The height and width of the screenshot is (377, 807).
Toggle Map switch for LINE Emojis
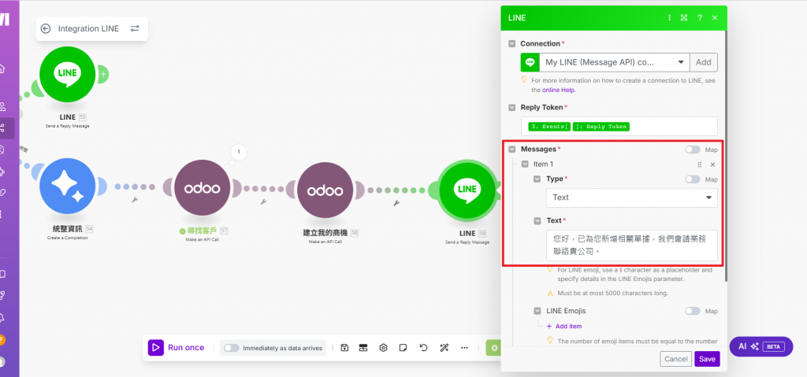692,311
